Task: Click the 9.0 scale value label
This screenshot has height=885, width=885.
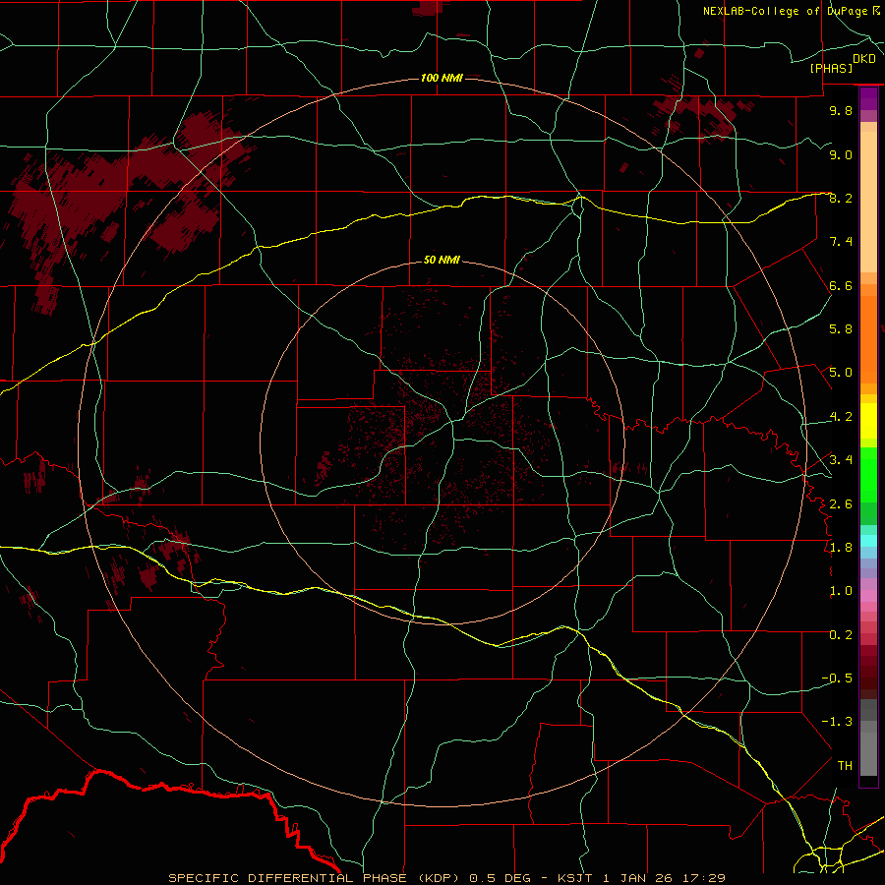Action: point(841,154)
